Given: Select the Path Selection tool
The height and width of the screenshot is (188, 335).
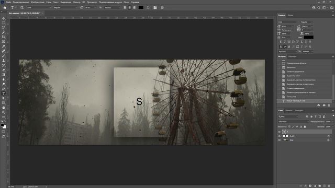Looking at the screenshot, I should tap(4, 98).
